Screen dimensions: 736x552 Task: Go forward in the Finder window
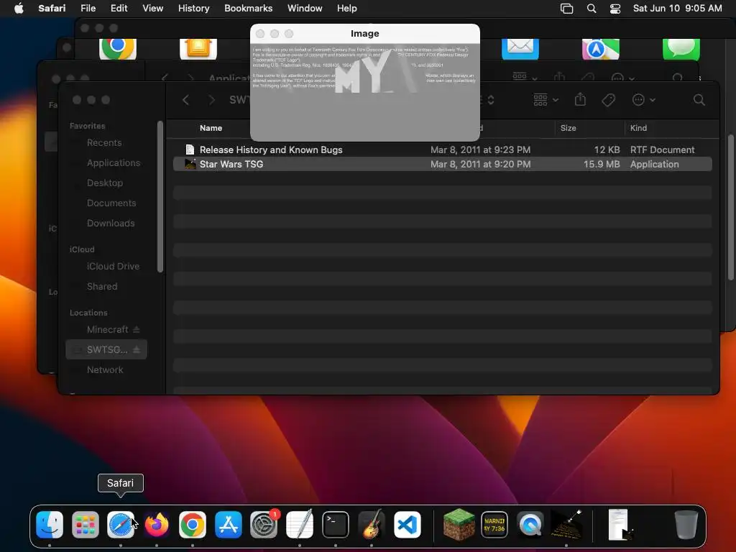tap(212, 99)
